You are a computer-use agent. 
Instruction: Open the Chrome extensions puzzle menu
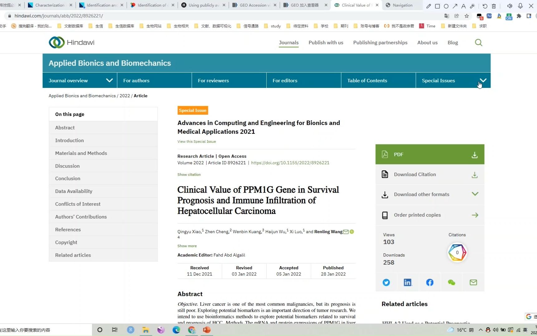coord(519,16)
